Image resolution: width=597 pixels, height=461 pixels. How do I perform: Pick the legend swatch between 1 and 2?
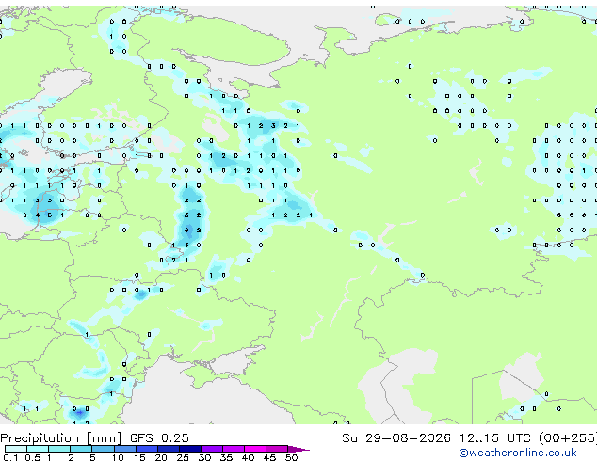click(x=59, y=449)
